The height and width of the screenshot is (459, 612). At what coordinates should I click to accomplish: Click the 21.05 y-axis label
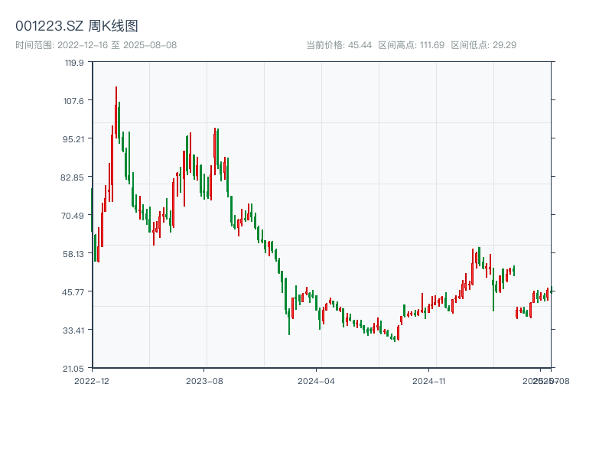pos(73,369)
